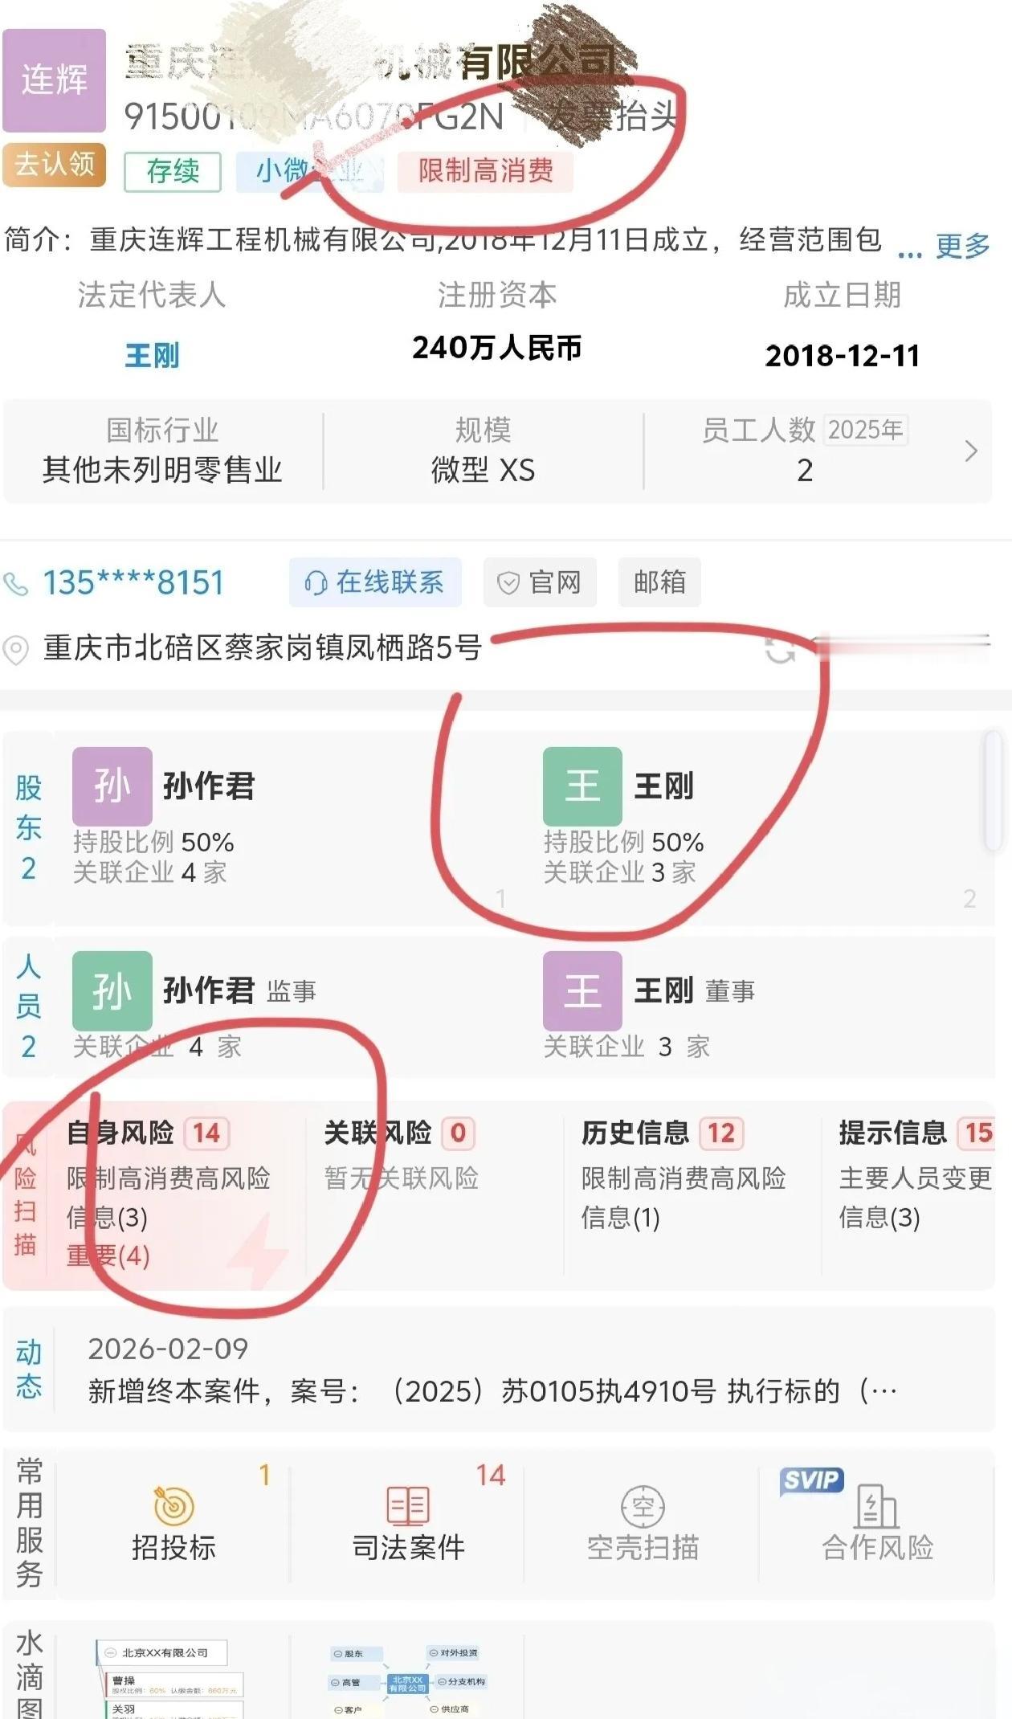
Task: Tap the phone icon beside 135****8151
Action: (16, 584)
